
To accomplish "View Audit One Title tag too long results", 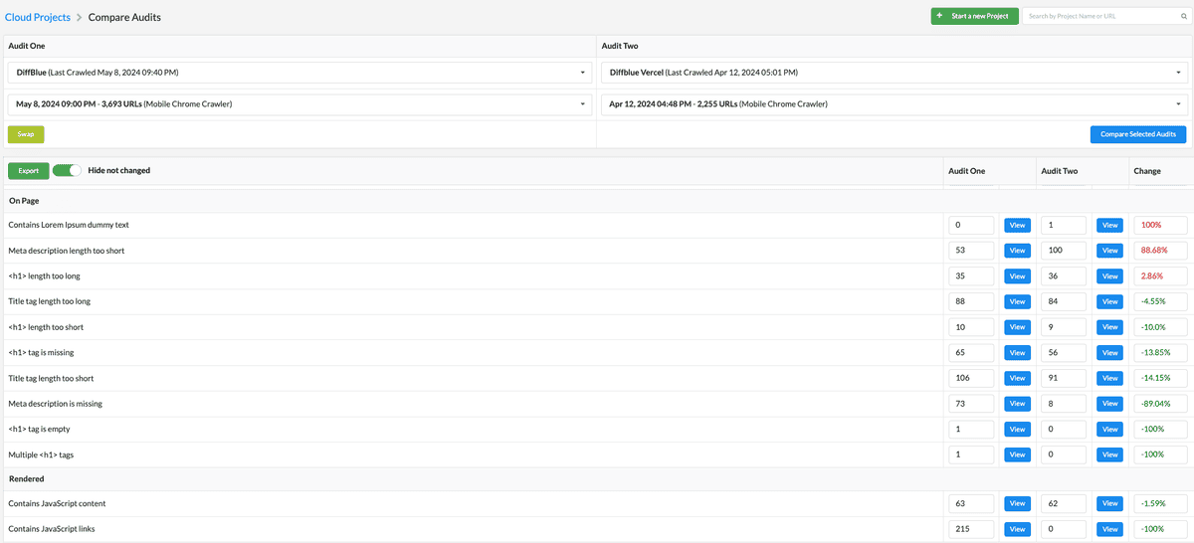I will coord(1017,301).
